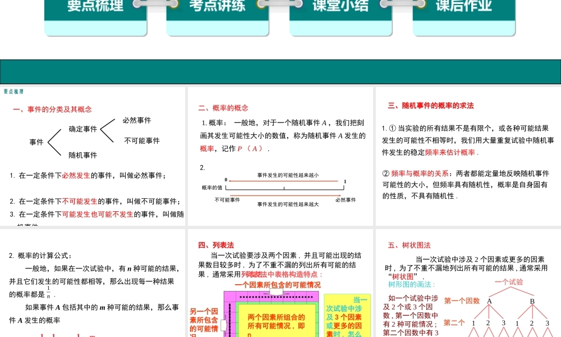The width and height of the screenshot is (561, 337).
Task: Click the red text 必然发生
Action: [76, 175]
